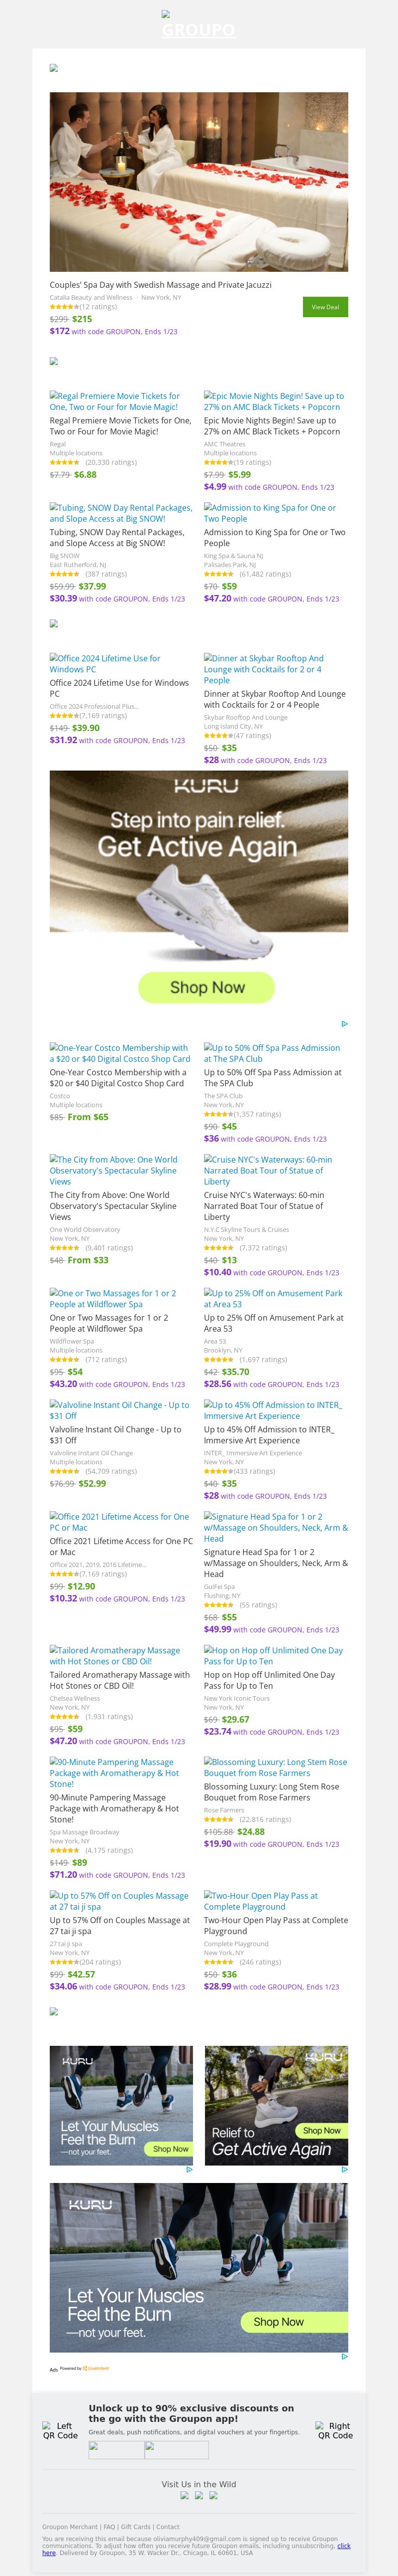Open the last social media icon in the footer

pos(213,2495)
